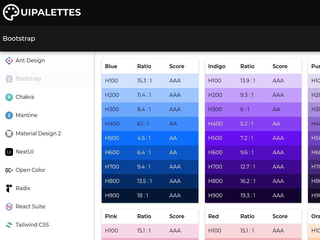Screen dimensions: 320x240
Task: Open the Radix palette link
Action: 47,188
